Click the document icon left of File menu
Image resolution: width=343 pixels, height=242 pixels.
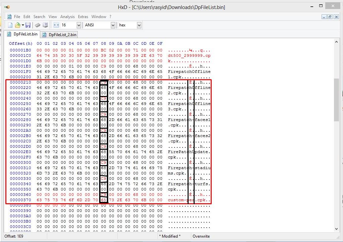tap(9, 17)
